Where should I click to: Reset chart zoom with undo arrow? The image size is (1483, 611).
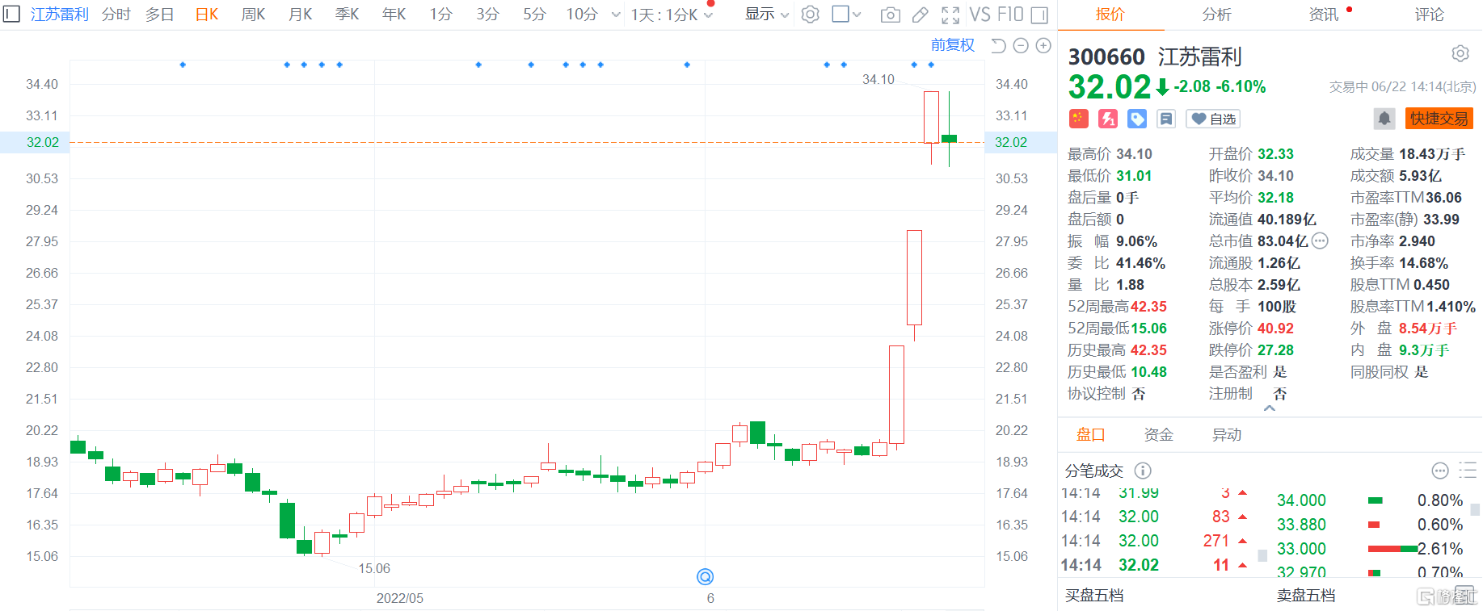999,45
